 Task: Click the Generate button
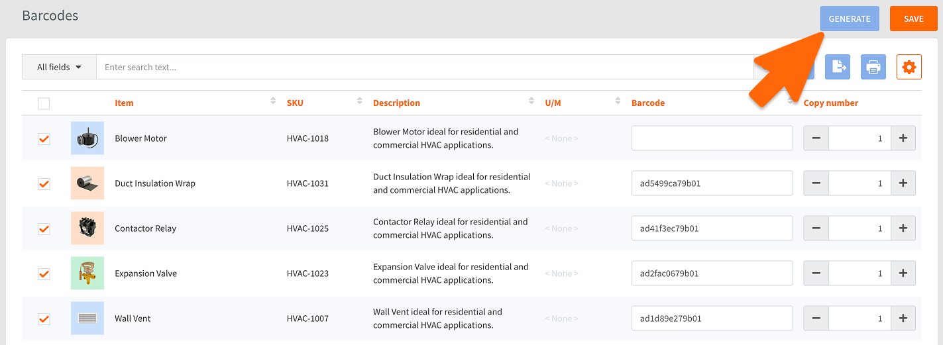point(849,19)
